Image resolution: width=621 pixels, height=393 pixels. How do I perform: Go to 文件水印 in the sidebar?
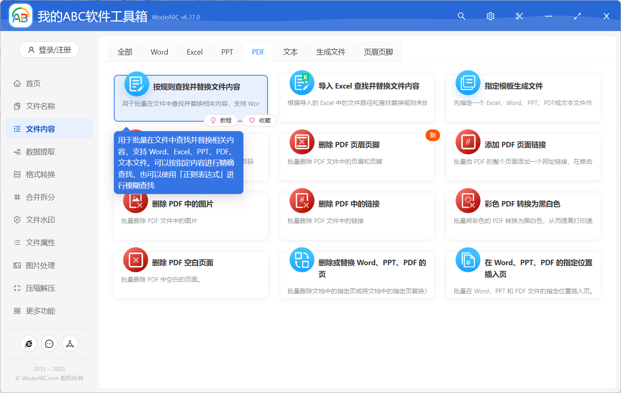(40, 220)
